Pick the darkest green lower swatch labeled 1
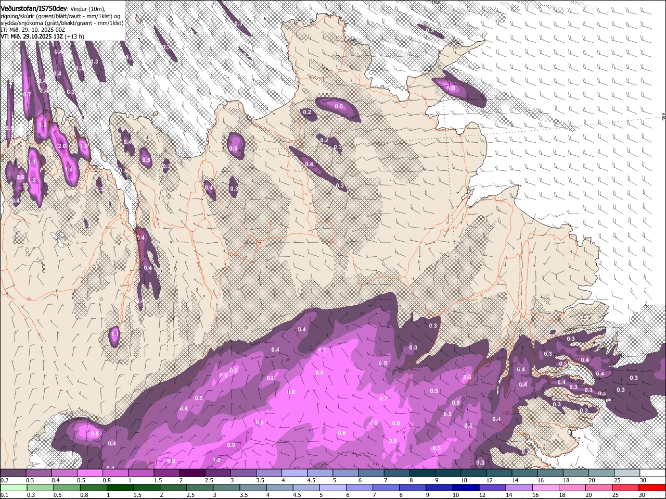Screen dimensions: 666x499 tap(120, 488)
